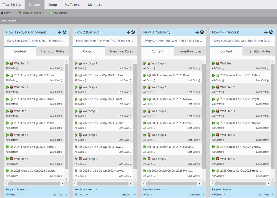277x198 pixels.
Task: Open gear settings for Flow 1 (Royal Caribbean)
Action: coord(64,32)
